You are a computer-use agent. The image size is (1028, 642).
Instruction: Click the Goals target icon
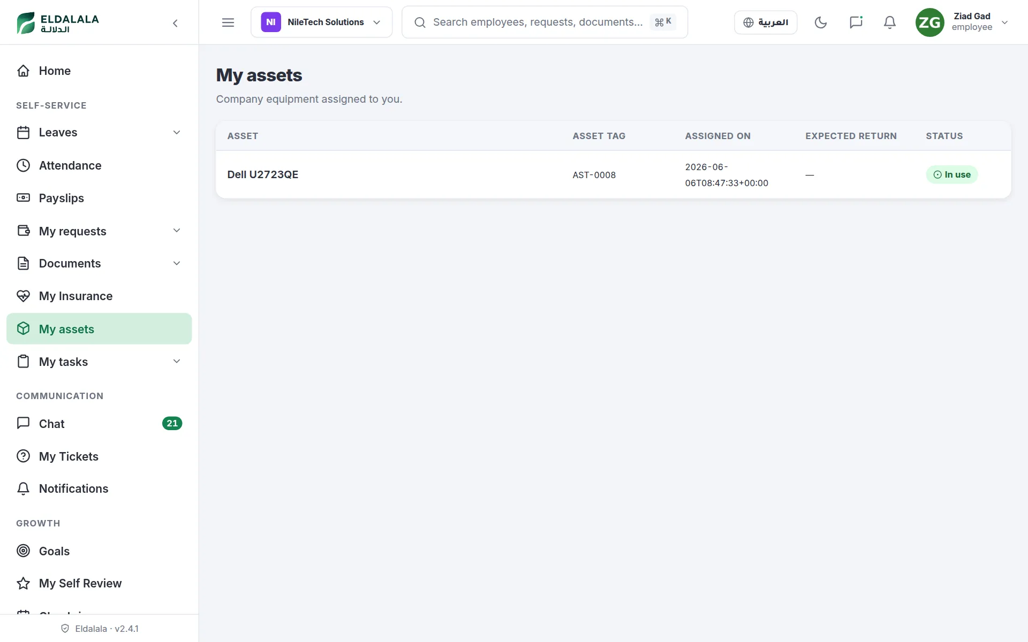click(23, 551)
